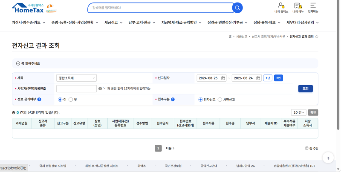
Task: Click the start date field 2024-08-25
Action: 211,78
